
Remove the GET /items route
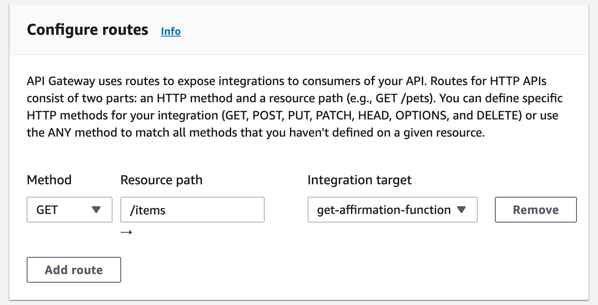pyautogui.click(x=536, y=210)
